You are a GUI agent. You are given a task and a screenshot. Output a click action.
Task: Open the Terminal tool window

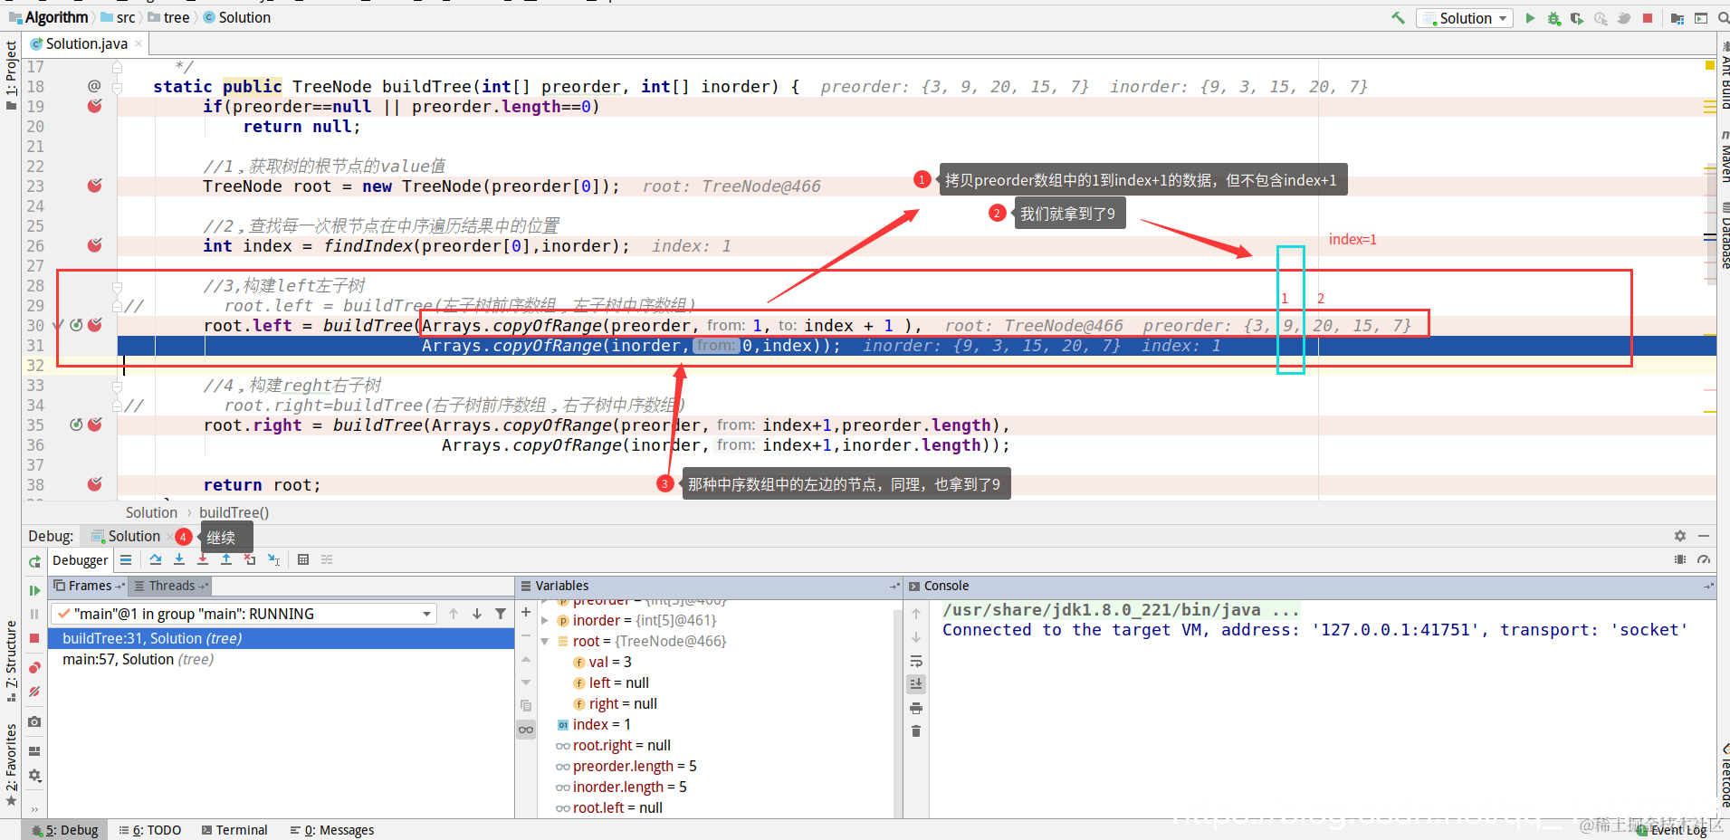coord(235,830)
